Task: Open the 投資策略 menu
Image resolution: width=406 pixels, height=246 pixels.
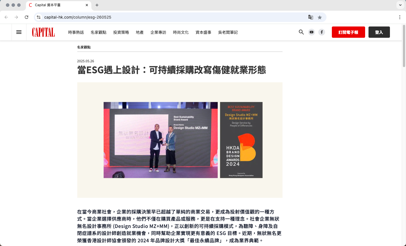Action: (121, 32)
